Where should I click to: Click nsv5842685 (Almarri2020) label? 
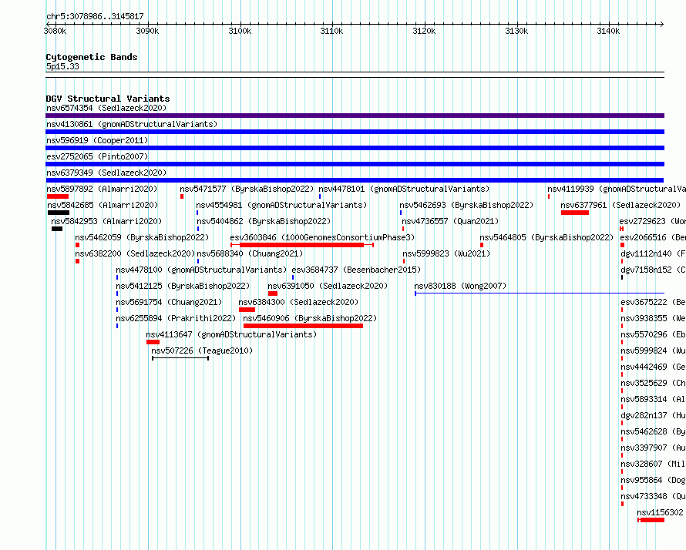103,205
